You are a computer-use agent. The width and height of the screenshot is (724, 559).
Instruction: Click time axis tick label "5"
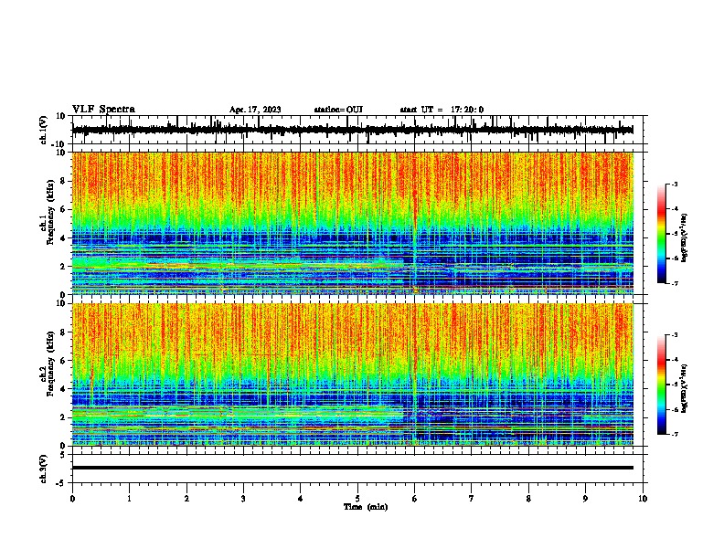click(357, 499)
